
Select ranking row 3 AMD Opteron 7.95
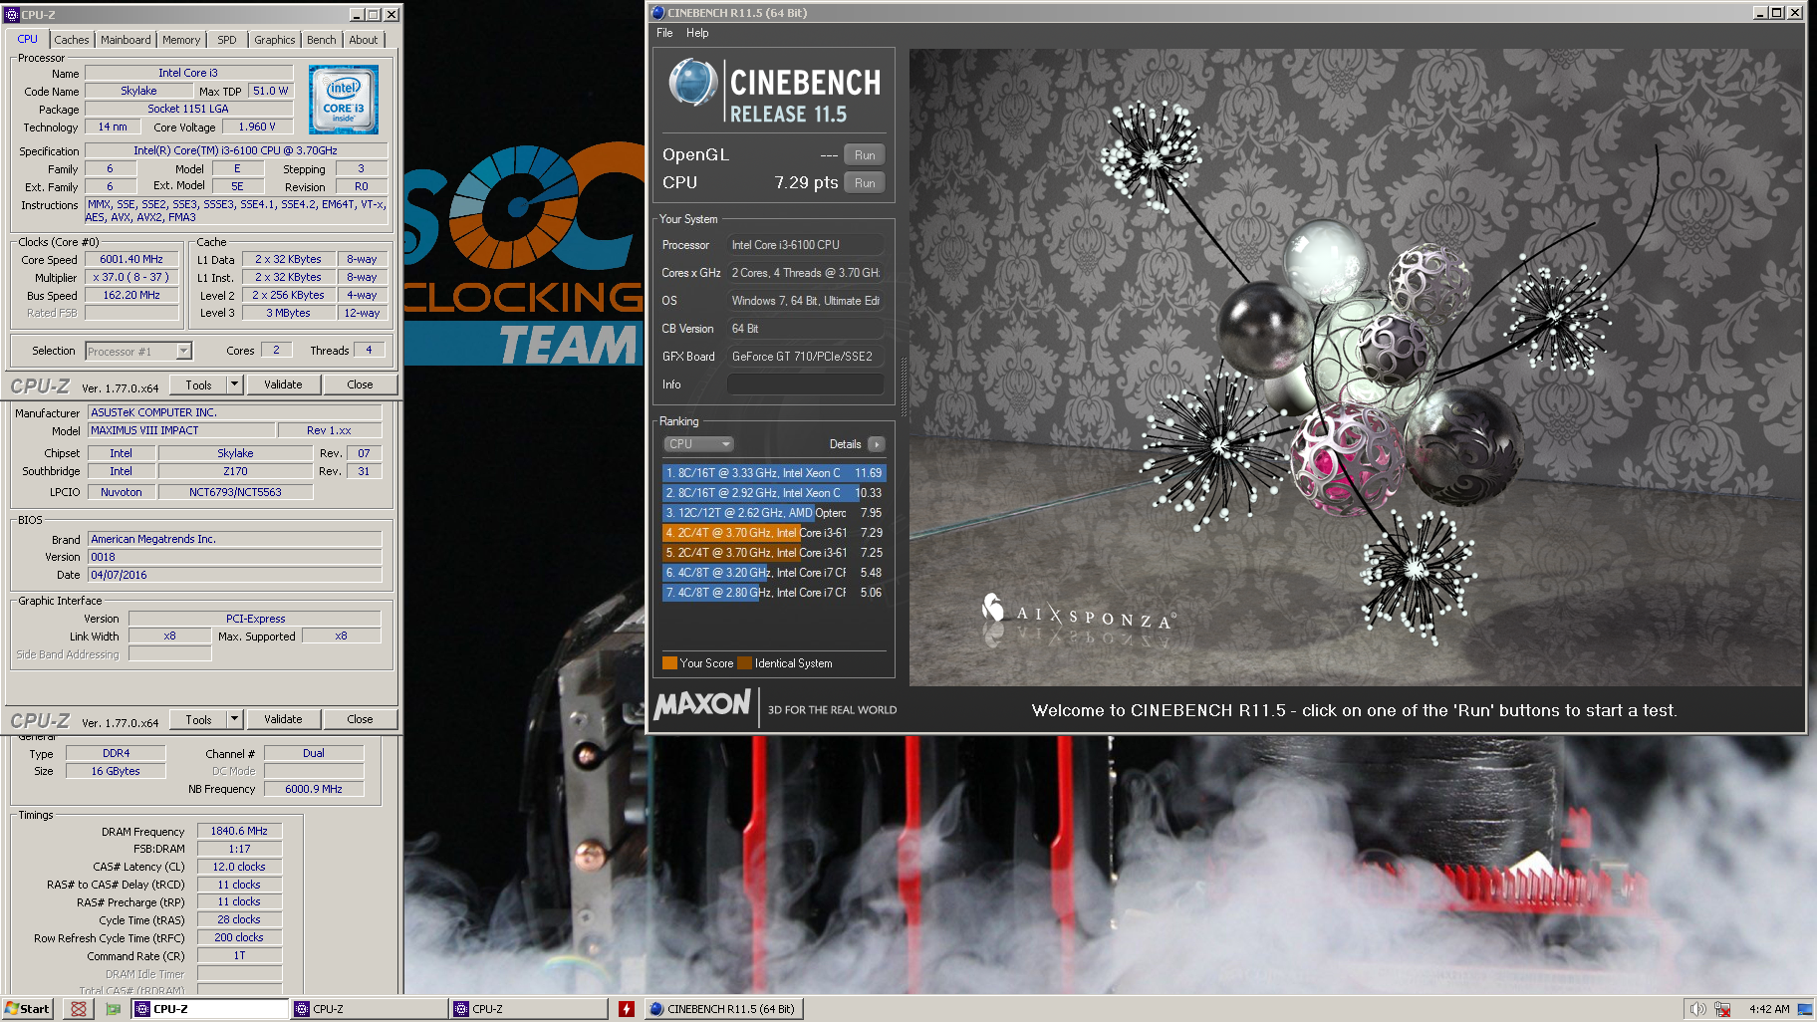[773, 513]
